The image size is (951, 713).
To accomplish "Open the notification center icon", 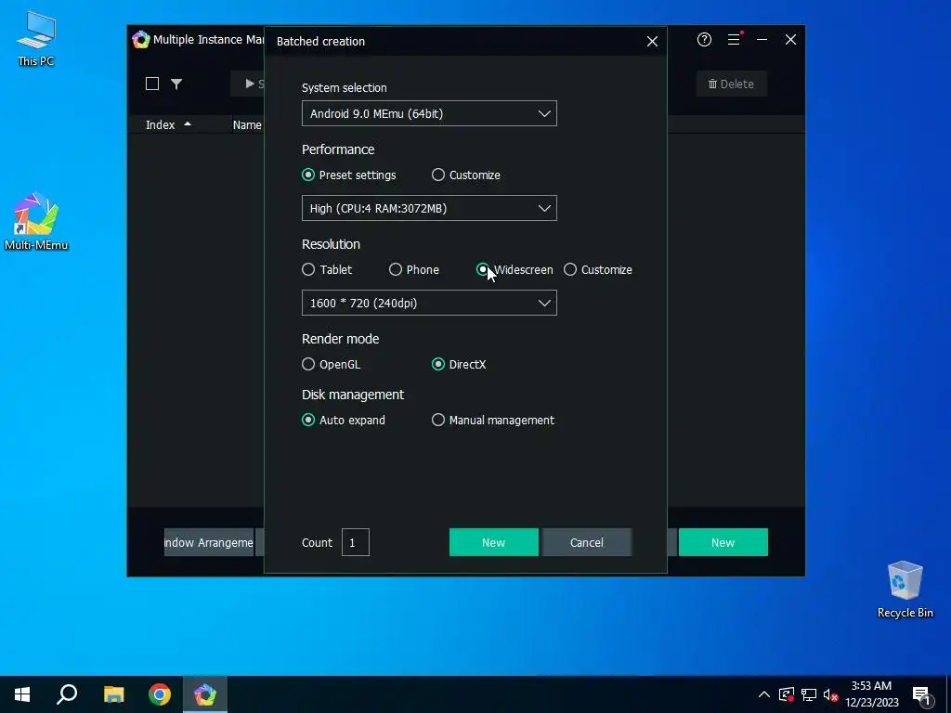I will 921,695.
